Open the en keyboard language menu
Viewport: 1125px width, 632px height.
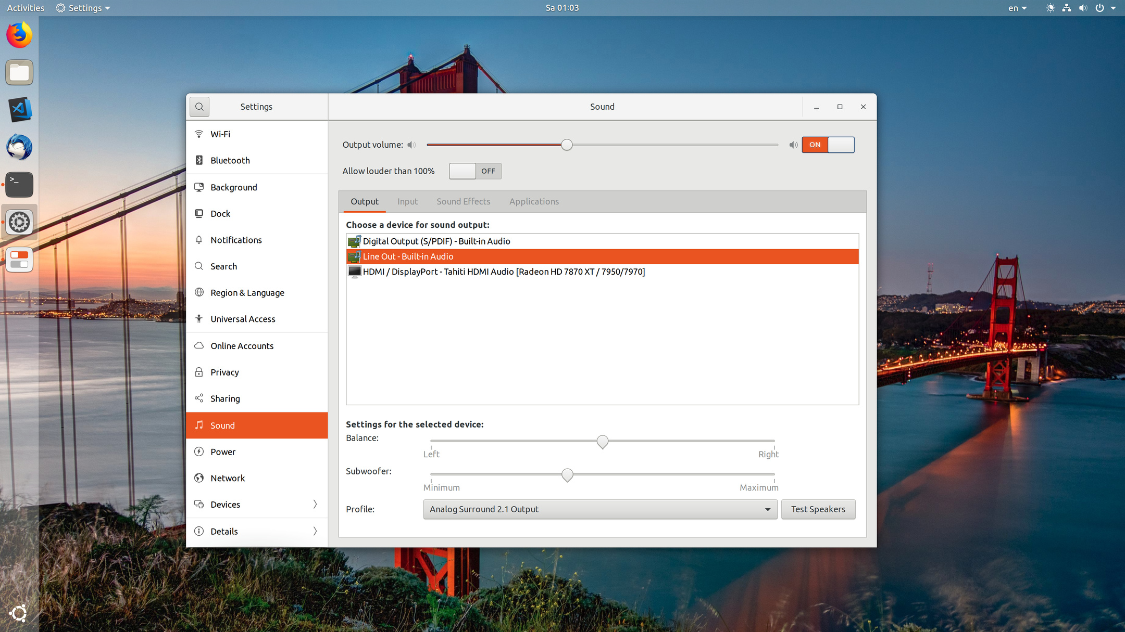pos(1017,8)
